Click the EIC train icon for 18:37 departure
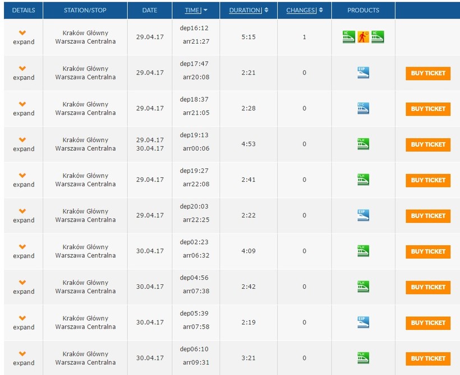Viewport: 460px width, 375px height. 363,108
